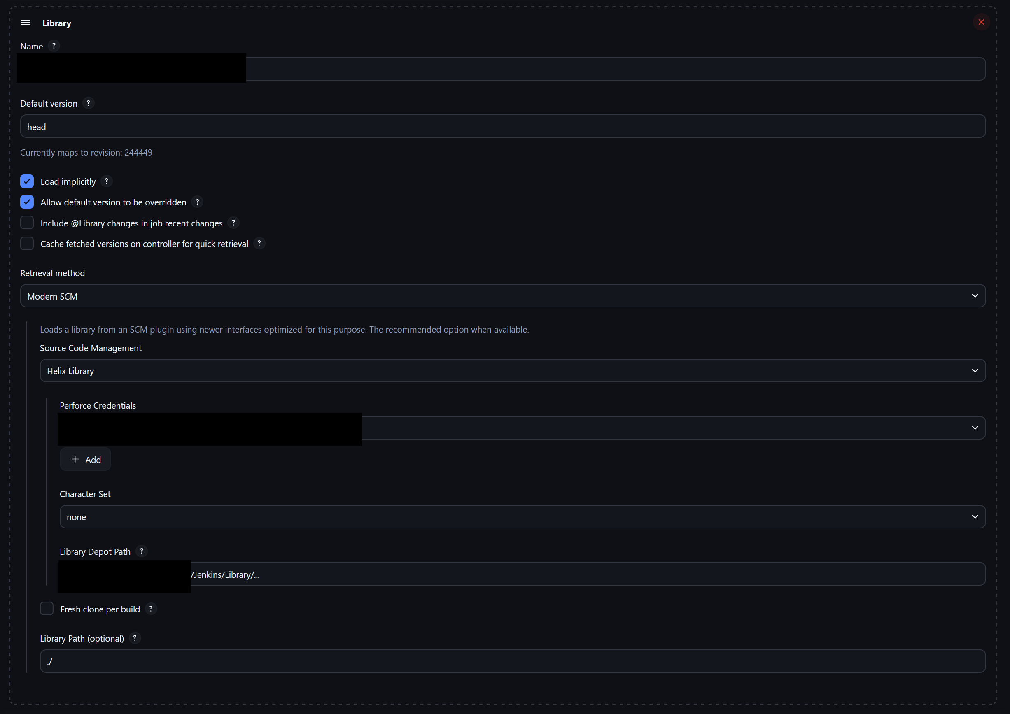
Task: Open the Character Set none dropdown
Action: tap(522, 516)
